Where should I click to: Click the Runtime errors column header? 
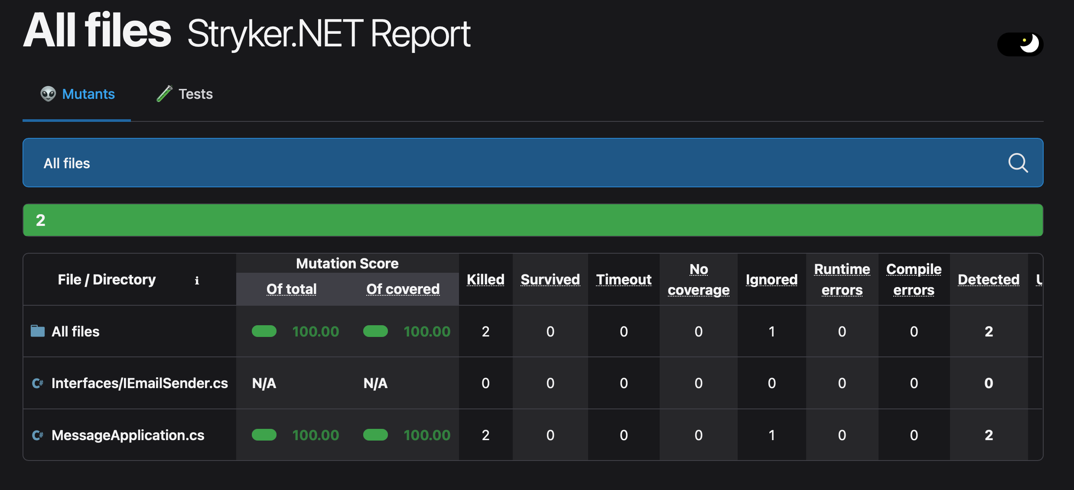click(842, 280)
